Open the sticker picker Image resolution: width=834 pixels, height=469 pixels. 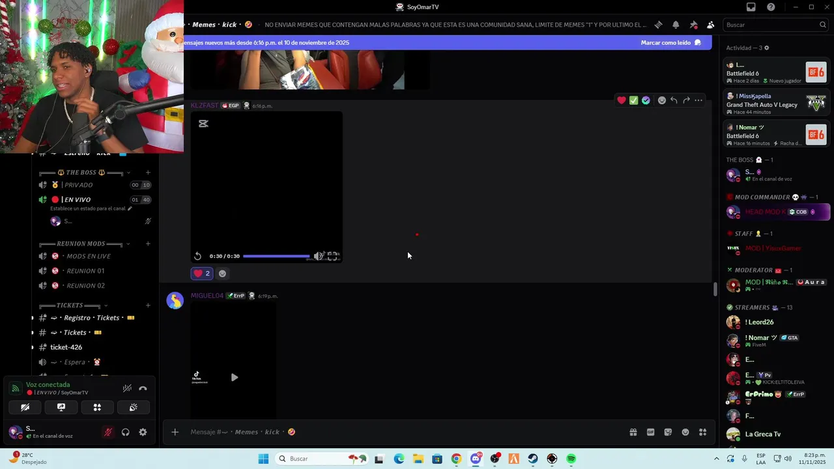[668, 432]
